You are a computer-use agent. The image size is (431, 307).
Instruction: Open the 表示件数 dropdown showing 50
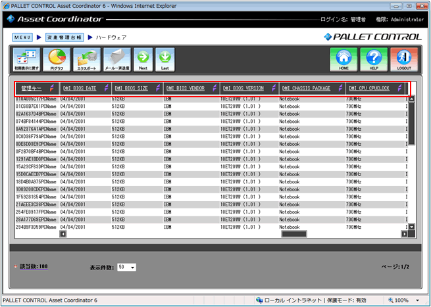126,267
